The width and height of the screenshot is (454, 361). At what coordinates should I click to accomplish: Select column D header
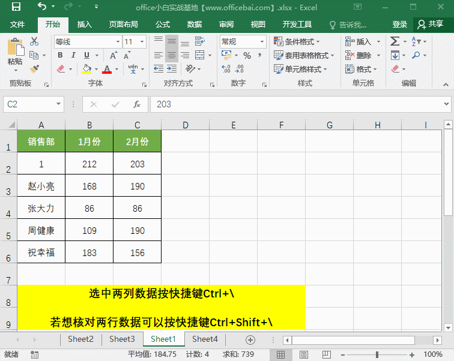(x=186, y=125)
